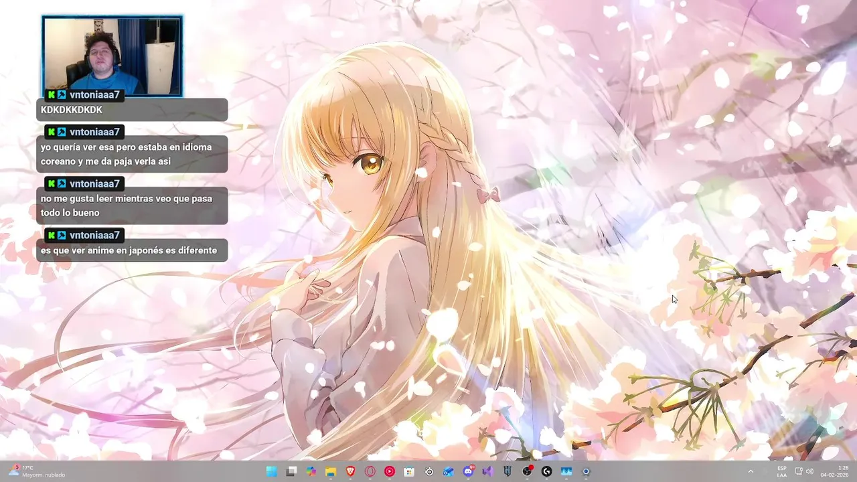Open Discord from the taskbar
The image size is (857, 482).
click(468, 471)
